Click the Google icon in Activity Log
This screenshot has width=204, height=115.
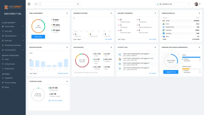[120, 59]
